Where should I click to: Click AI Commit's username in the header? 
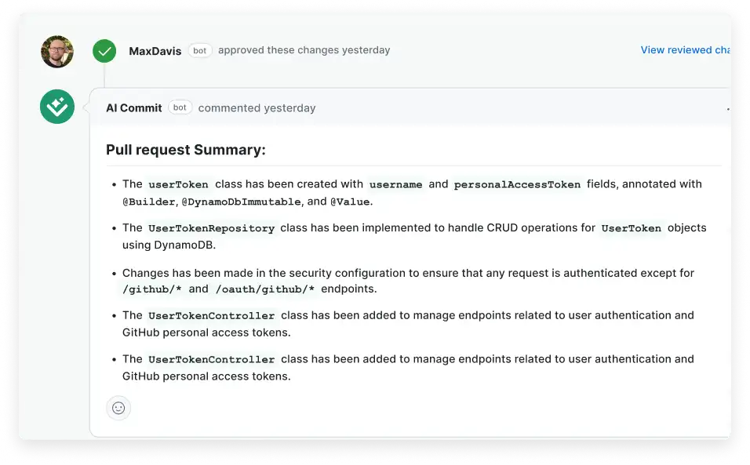click(133, 107)
